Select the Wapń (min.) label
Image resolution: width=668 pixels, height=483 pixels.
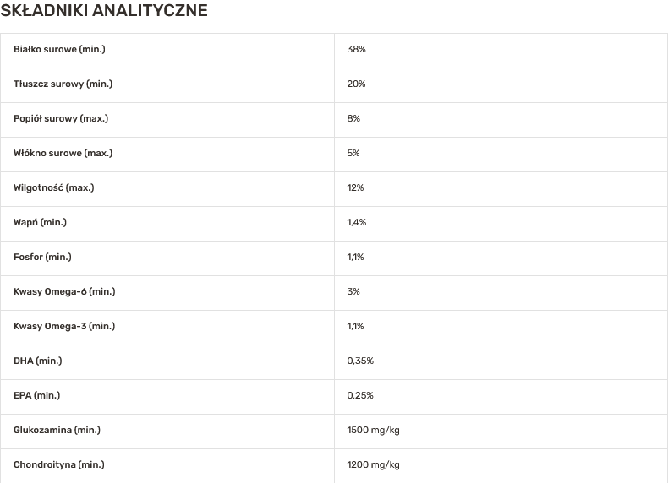[40, 223]
